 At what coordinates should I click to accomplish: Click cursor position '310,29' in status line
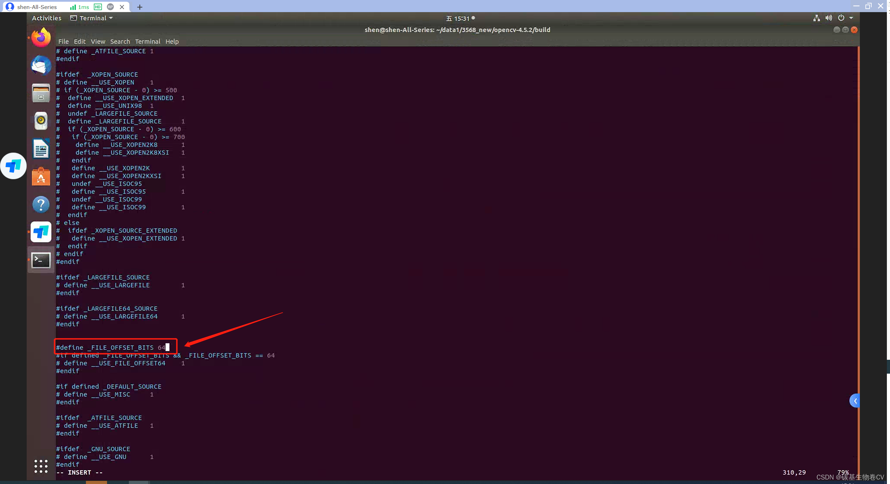tap(794, 472)
